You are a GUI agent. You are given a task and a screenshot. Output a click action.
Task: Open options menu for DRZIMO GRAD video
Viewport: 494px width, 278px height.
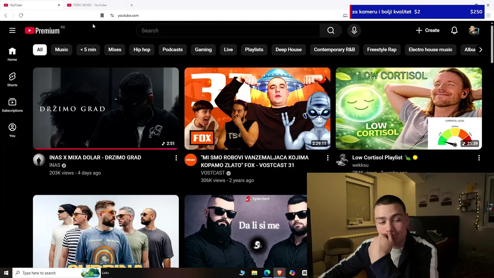pos(176,158)
